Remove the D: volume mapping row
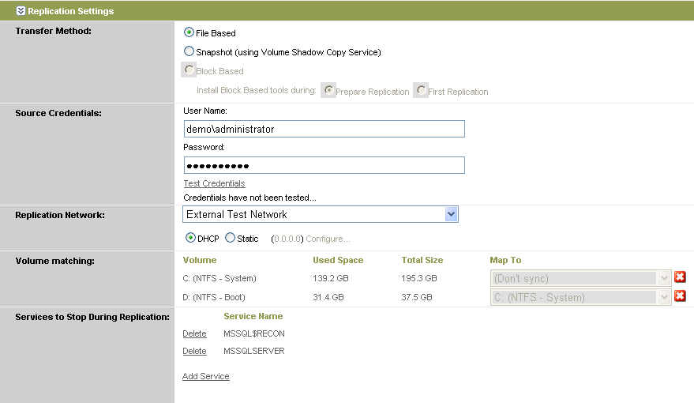Viewport: 694px width, 403px height. (680, 296)
